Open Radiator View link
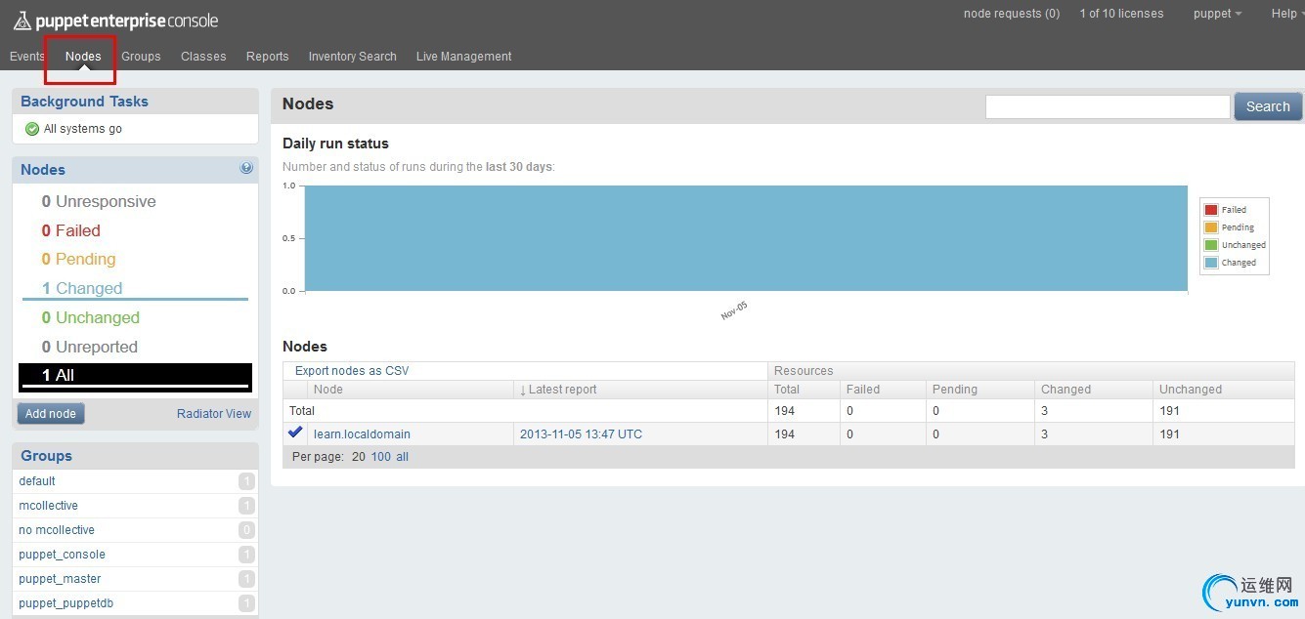1305x619 pixels. (x=214, y=414)
